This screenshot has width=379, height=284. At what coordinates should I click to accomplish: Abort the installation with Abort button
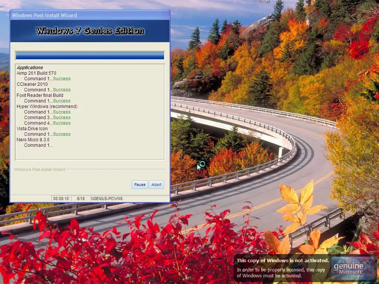coord(156,185)
